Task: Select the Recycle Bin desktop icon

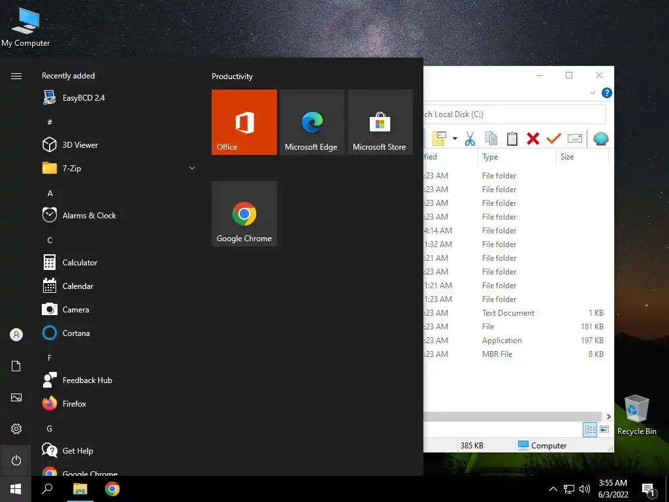Action: [x=636, y=414]
